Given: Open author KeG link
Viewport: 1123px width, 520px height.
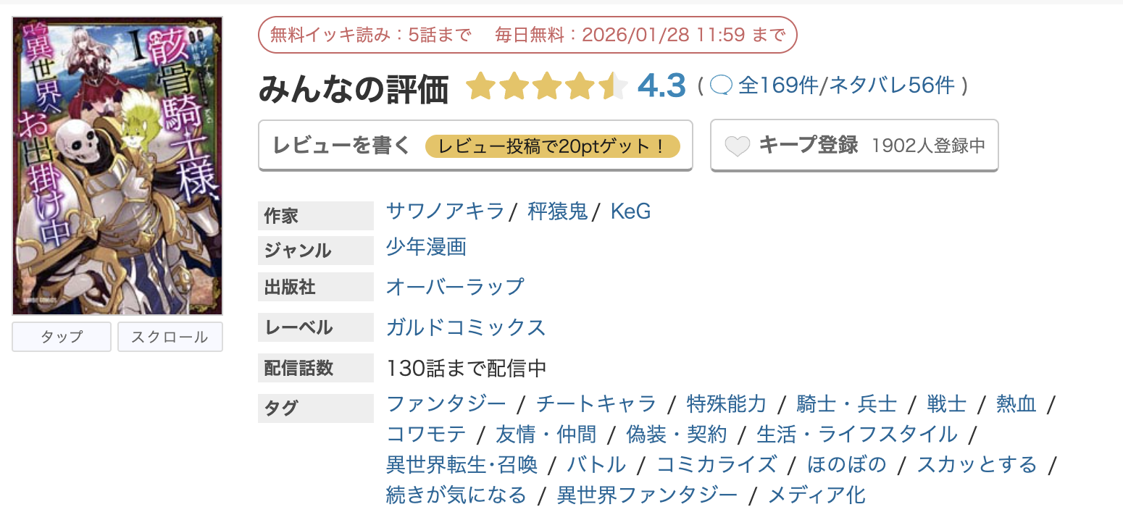Looking at the screenshot, I should click(630, 211).
